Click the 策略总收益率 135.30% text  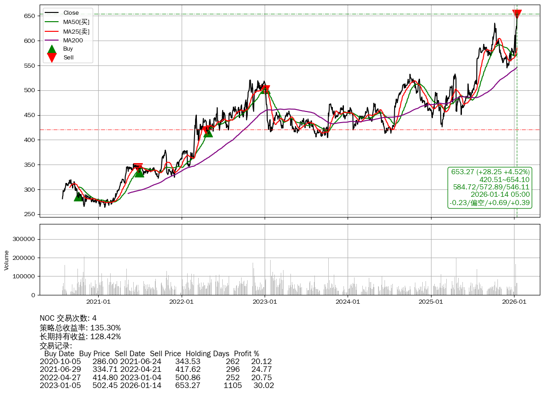pyautogui.click(x=80, y=328)
